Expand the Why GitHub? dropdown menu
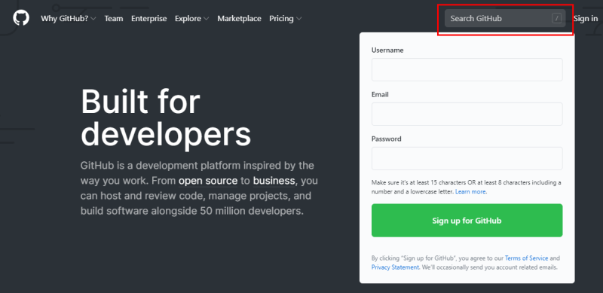 69,19
